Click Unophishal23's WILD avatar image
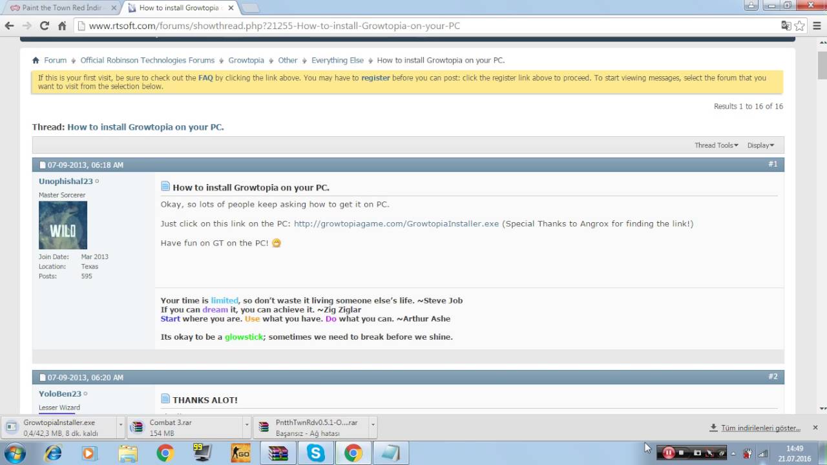 click(63, 225)
